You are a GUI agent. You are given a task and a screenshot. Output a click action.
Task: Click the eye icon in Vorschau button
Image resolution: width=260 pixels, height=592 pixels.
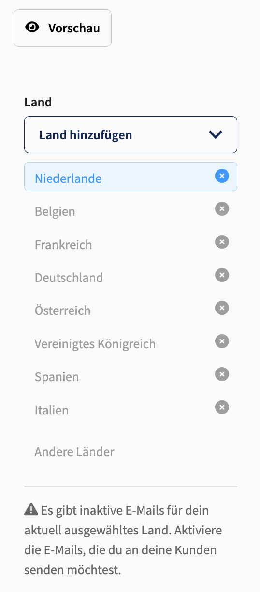[x=32, y=28]
